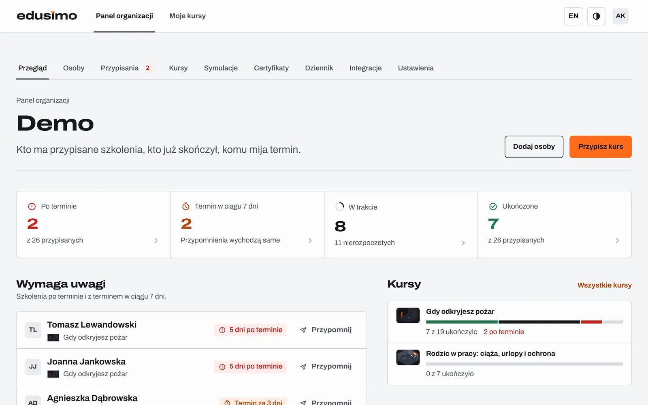Open the Przypisania tab
Screen dimensions: 648x405
pyautogui.click(x=126, y=68)
